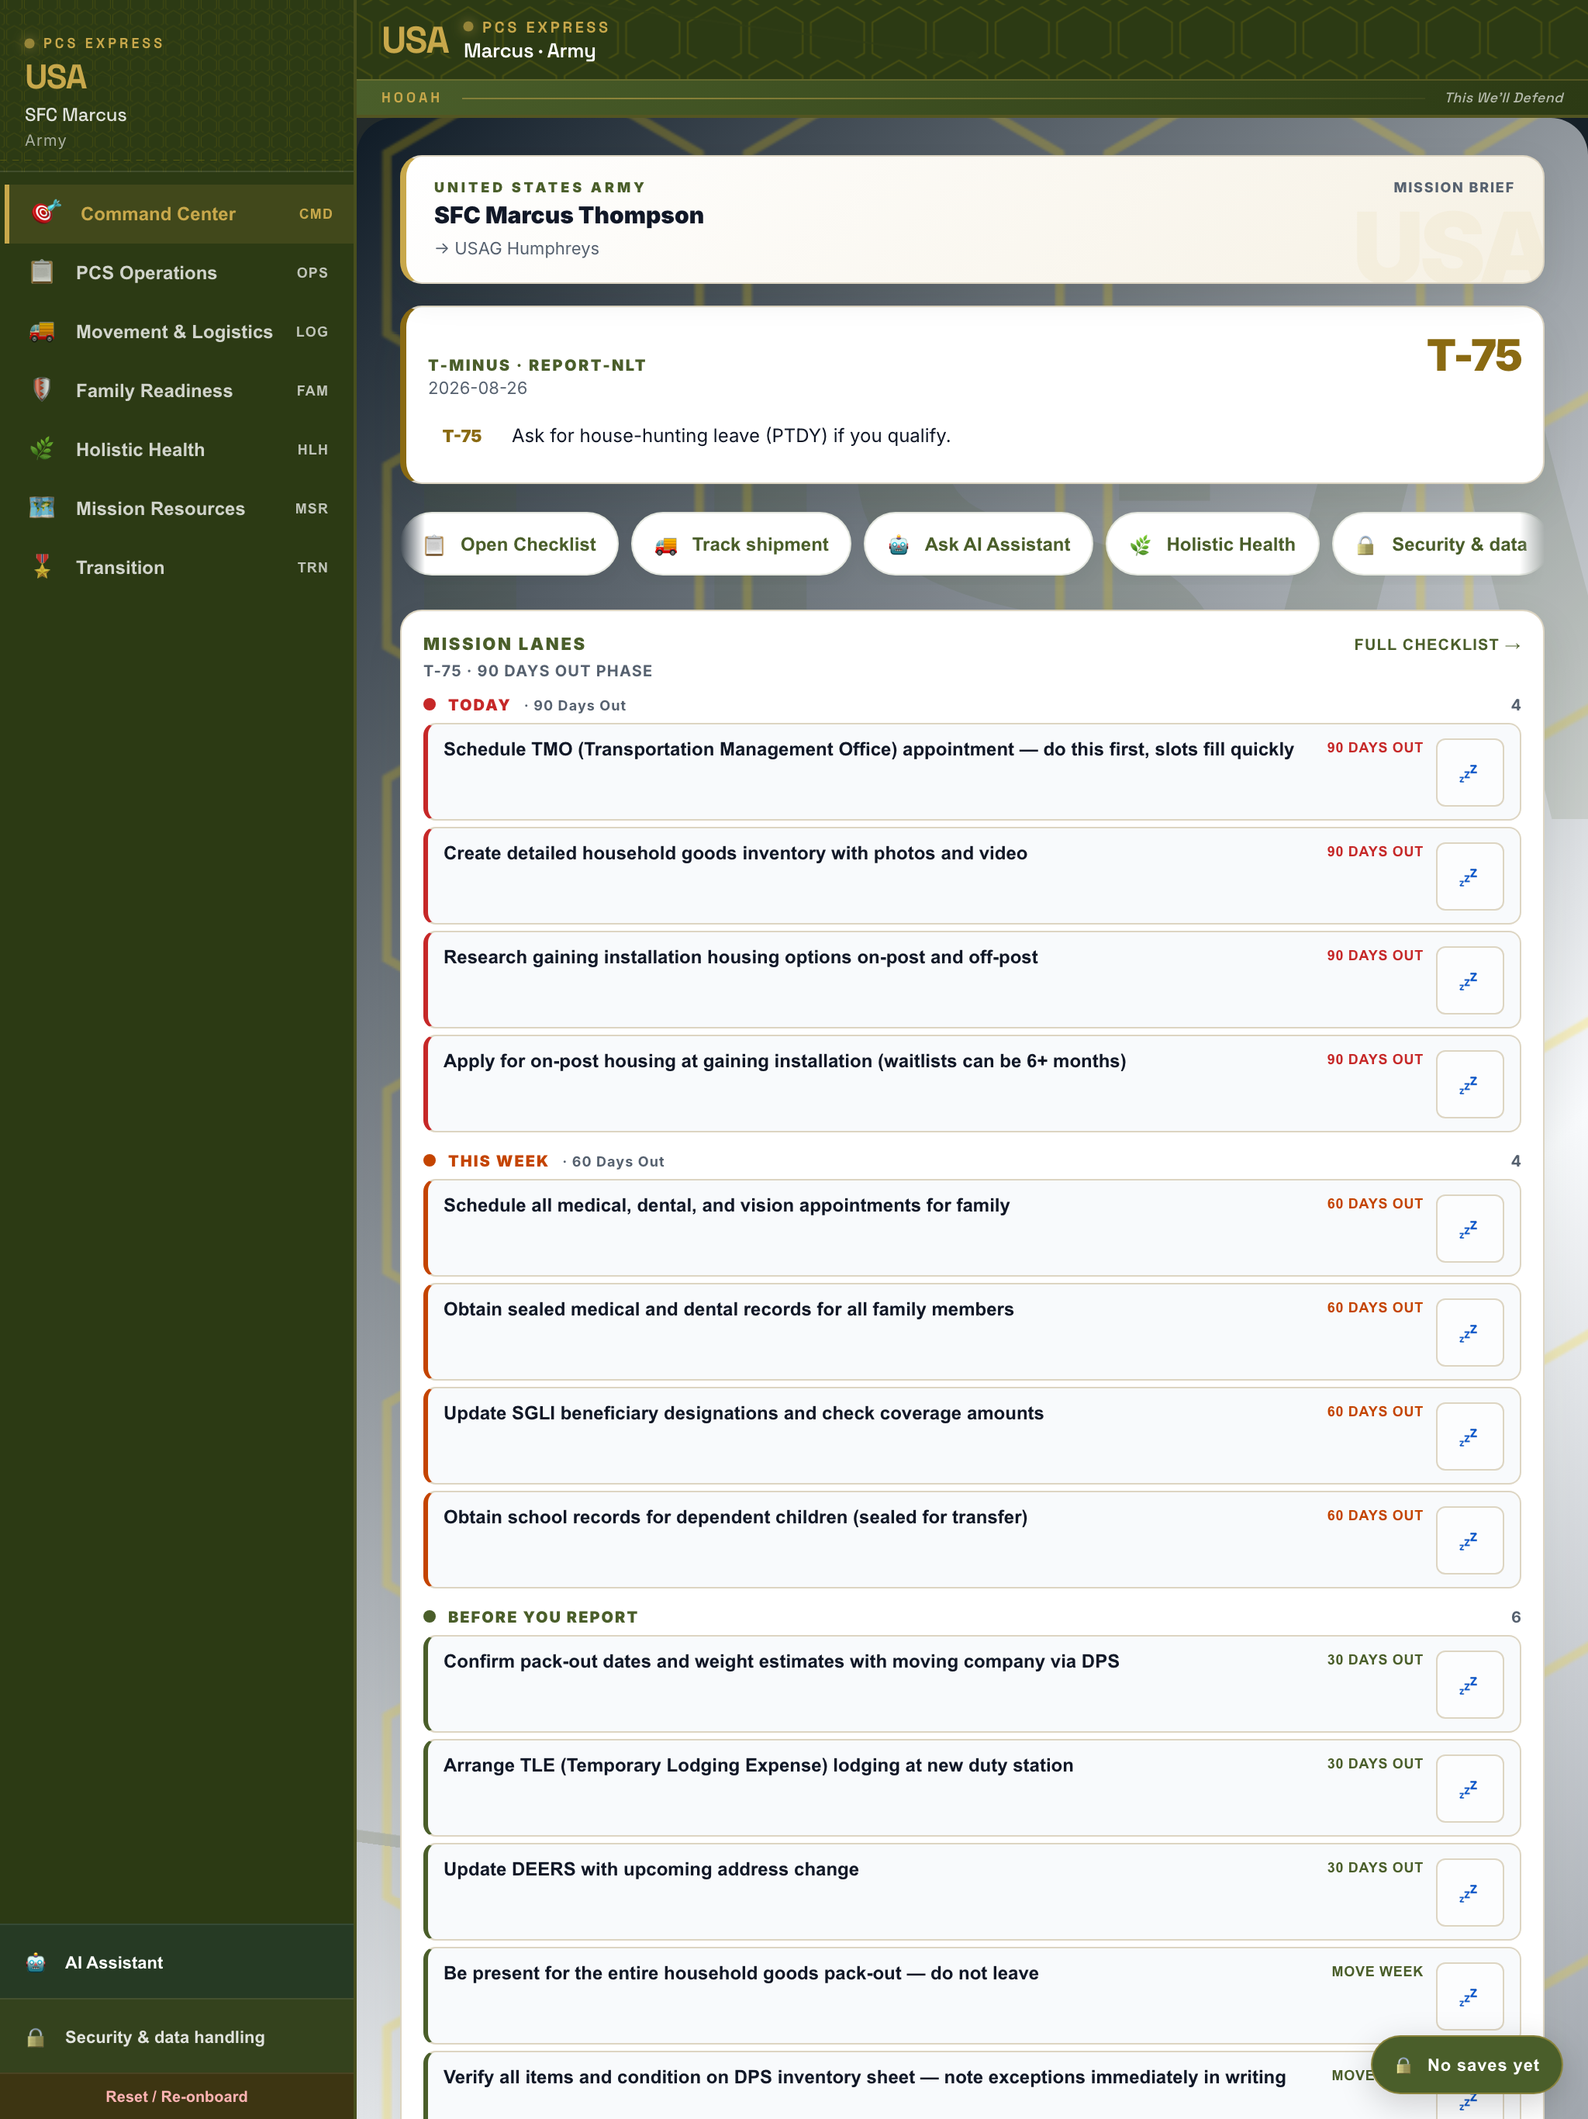Viewport: 1588px width, 2119px height.
Task: Open Apply for on-post housing card
Action: pyautogui.click(x=972, y=1084)
